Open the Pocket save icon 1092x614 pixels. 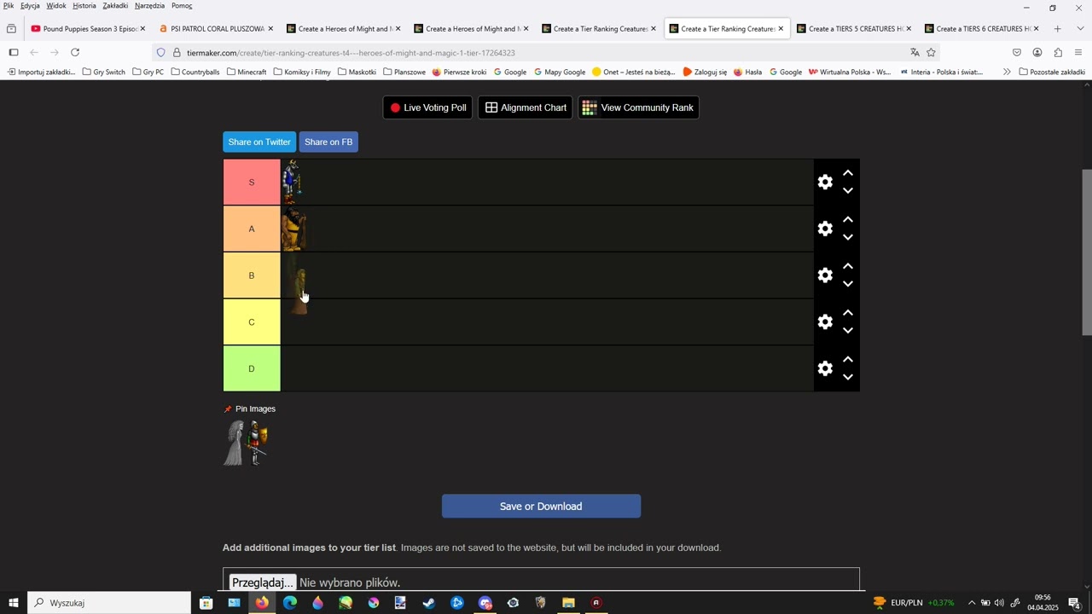1017,53
